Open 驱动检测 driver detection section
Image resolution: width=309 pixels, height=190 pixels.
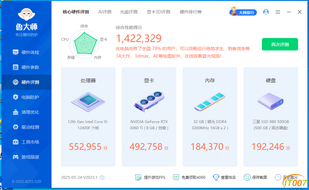point(27,127)
